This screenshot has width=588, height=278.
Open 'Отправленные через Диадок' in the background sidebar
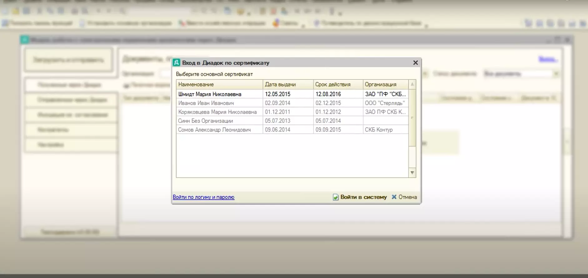(x=71, y=100)
